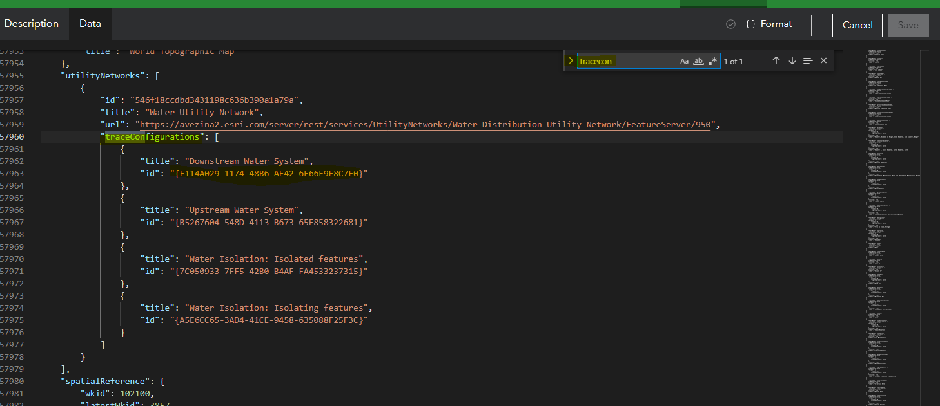Toggle whole word matching (ab) in search
Image resolution: width=940 pixels, height=406 pixels.
pos(698,60)
